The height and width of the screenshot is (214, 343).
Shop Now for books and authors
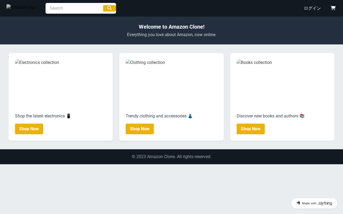click(x=251, y=129)
